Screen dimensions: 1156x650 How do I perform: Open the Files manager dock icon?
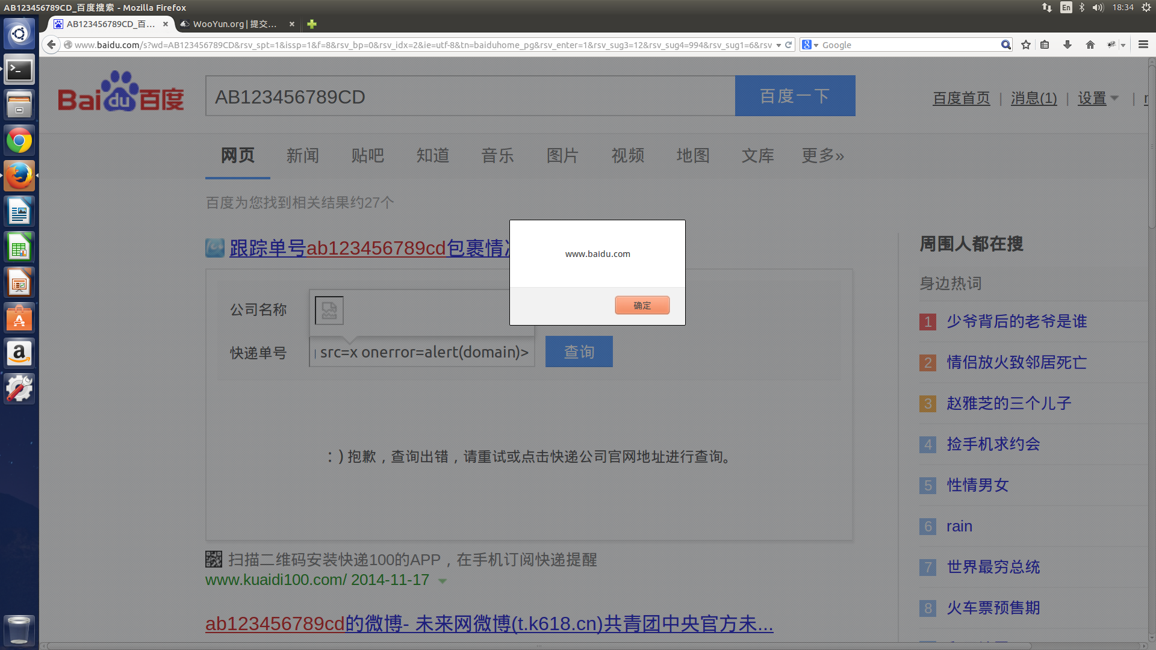(x=19, y=105)
